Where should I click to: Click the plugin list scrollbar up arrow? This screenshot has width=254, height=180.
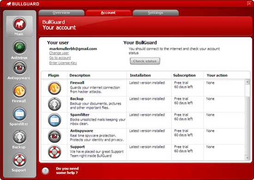point(248,82)
